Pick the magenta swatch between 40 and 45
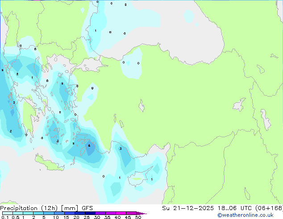This screenshot has height=219, width=283. (x=121, y=213)
